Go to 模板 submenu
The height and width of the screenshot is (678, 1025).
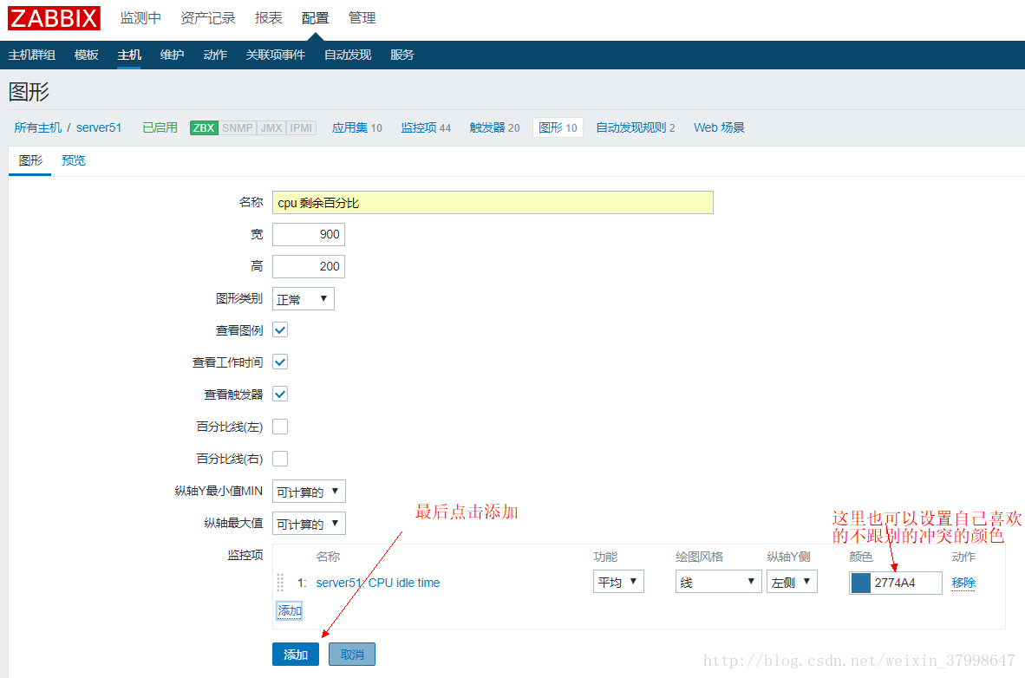tap(87, 55)
